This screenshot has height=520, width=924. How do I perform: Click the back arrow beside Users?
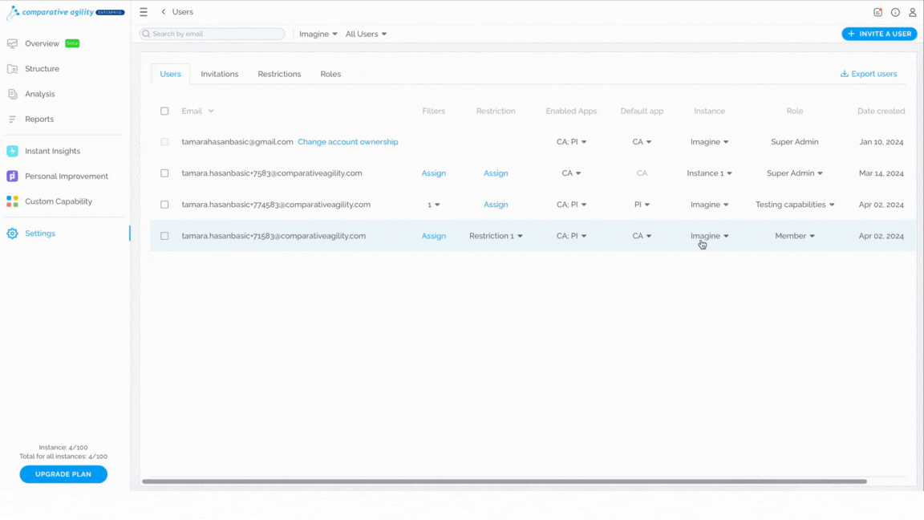164,12
